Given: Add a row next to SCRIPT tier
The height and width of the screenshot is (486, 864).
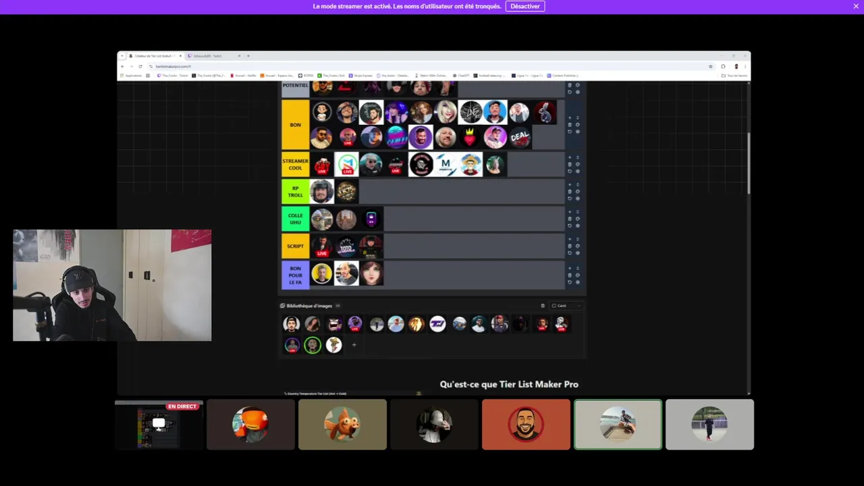Looking at the screenshot, I should (x=570, y=239).
